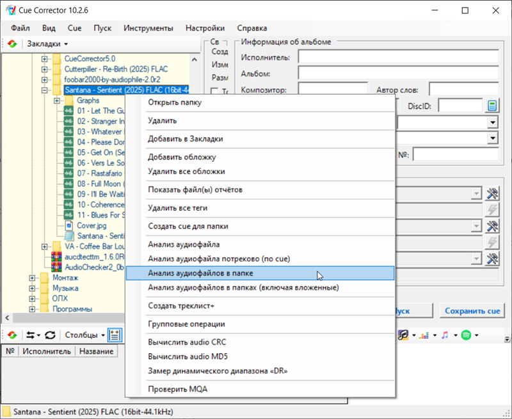This screenshot has width=512, height=419.
Task: Open the Закладки dropdown
Action: click(47, 43)
